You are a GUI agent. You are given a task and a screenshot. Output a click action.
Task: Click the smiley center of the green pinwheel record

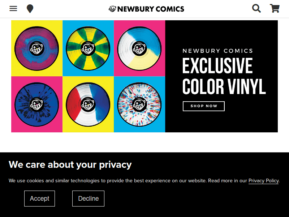point(88,48)
